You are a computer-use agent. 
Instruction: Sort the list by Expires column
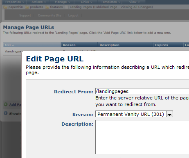[168, 45]
